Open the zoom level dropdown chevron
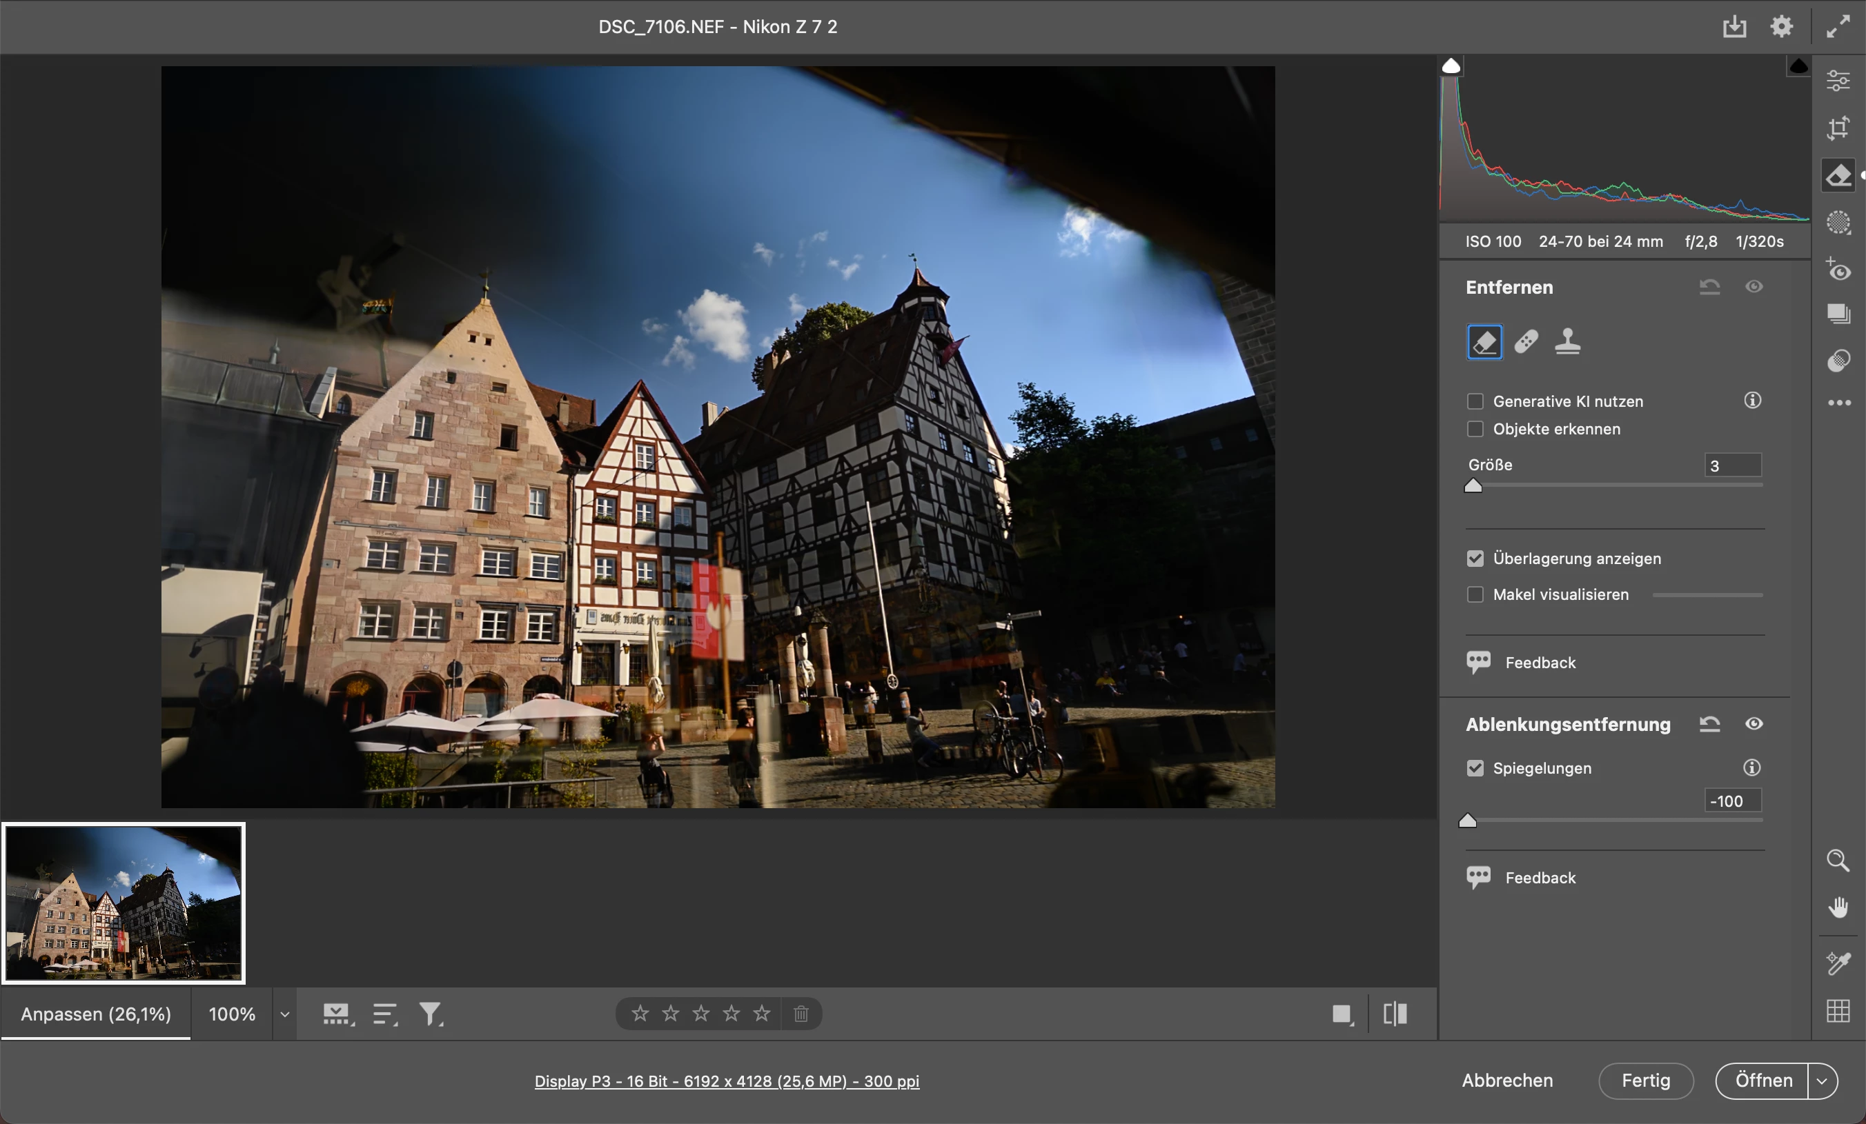Image resolution: width=1866 pixels, height=1124 pixels. point(285,1014)
